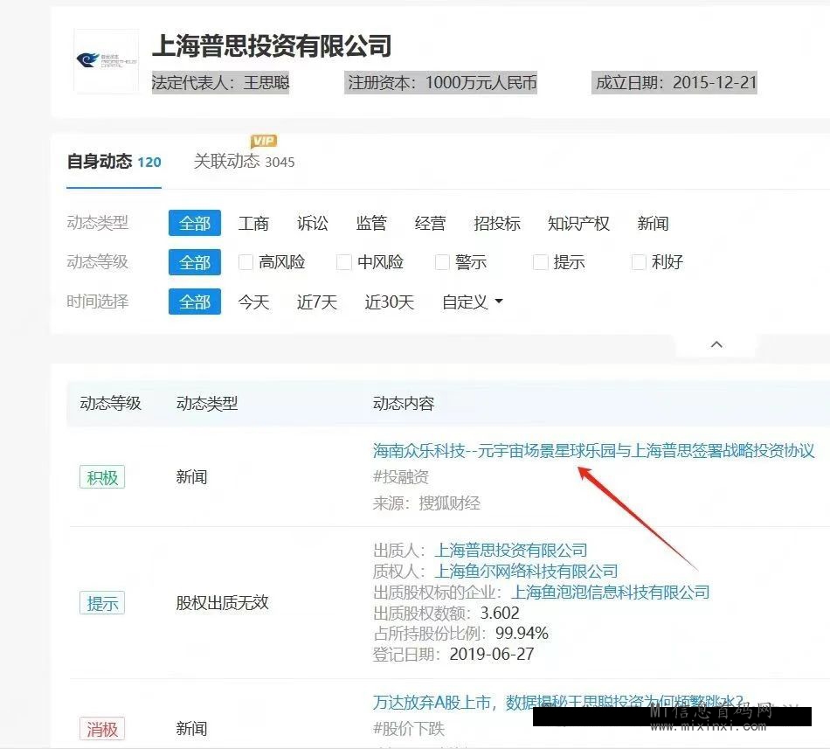This screenshot has width=830, height=749.
Task: Click the 上海鱼泡泡信息科技有限公司 link
Action: pos(610,593)
